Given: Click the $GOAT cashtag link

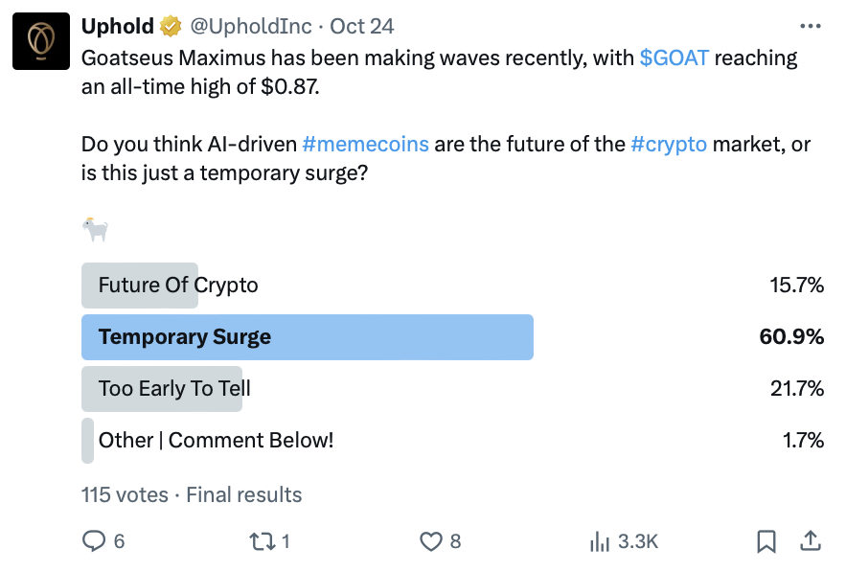Looking at the screenshot, I should [674, 57].
